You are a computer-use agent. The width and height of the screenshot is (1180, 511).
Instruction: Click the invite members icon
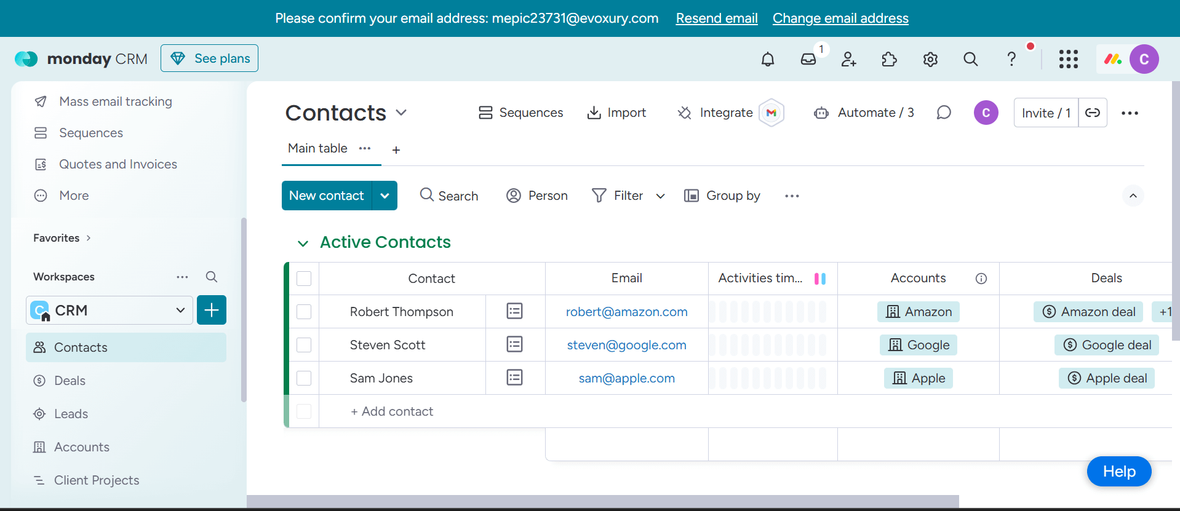(x=848, y=59)
